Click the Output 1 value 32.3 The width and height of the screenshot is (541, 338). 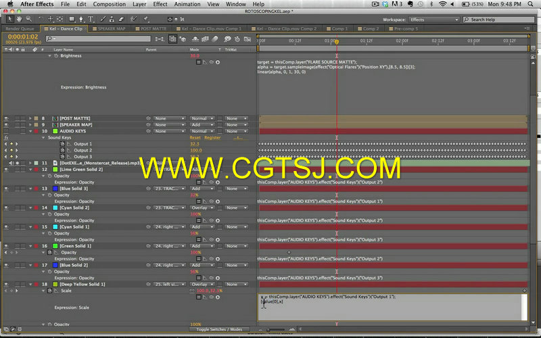(x=195, y=144)
